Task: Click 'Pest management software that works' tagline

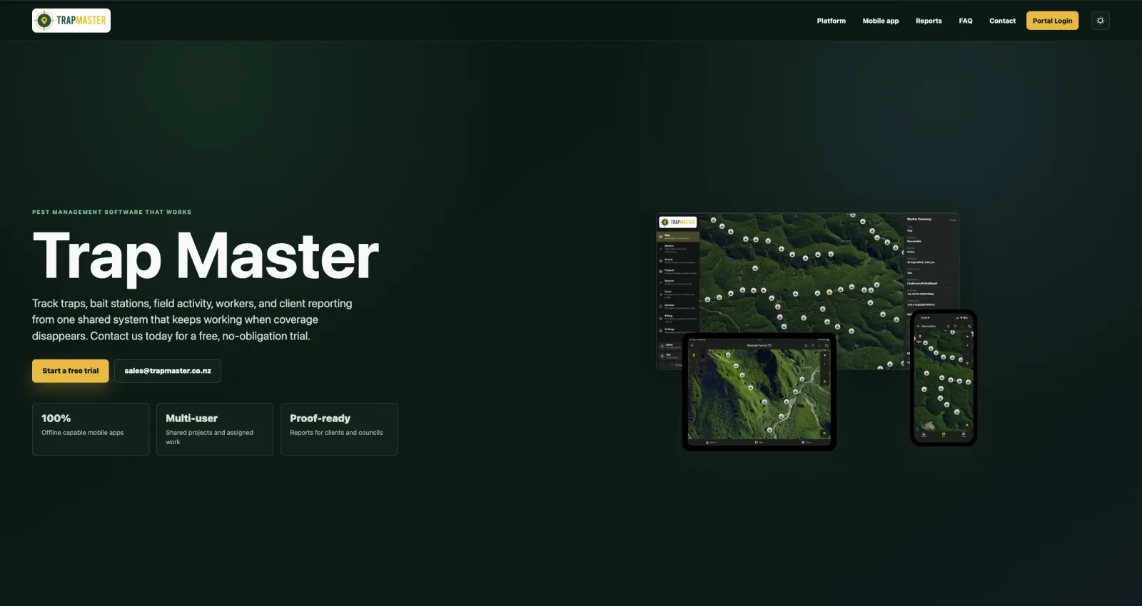Action: 111,212
